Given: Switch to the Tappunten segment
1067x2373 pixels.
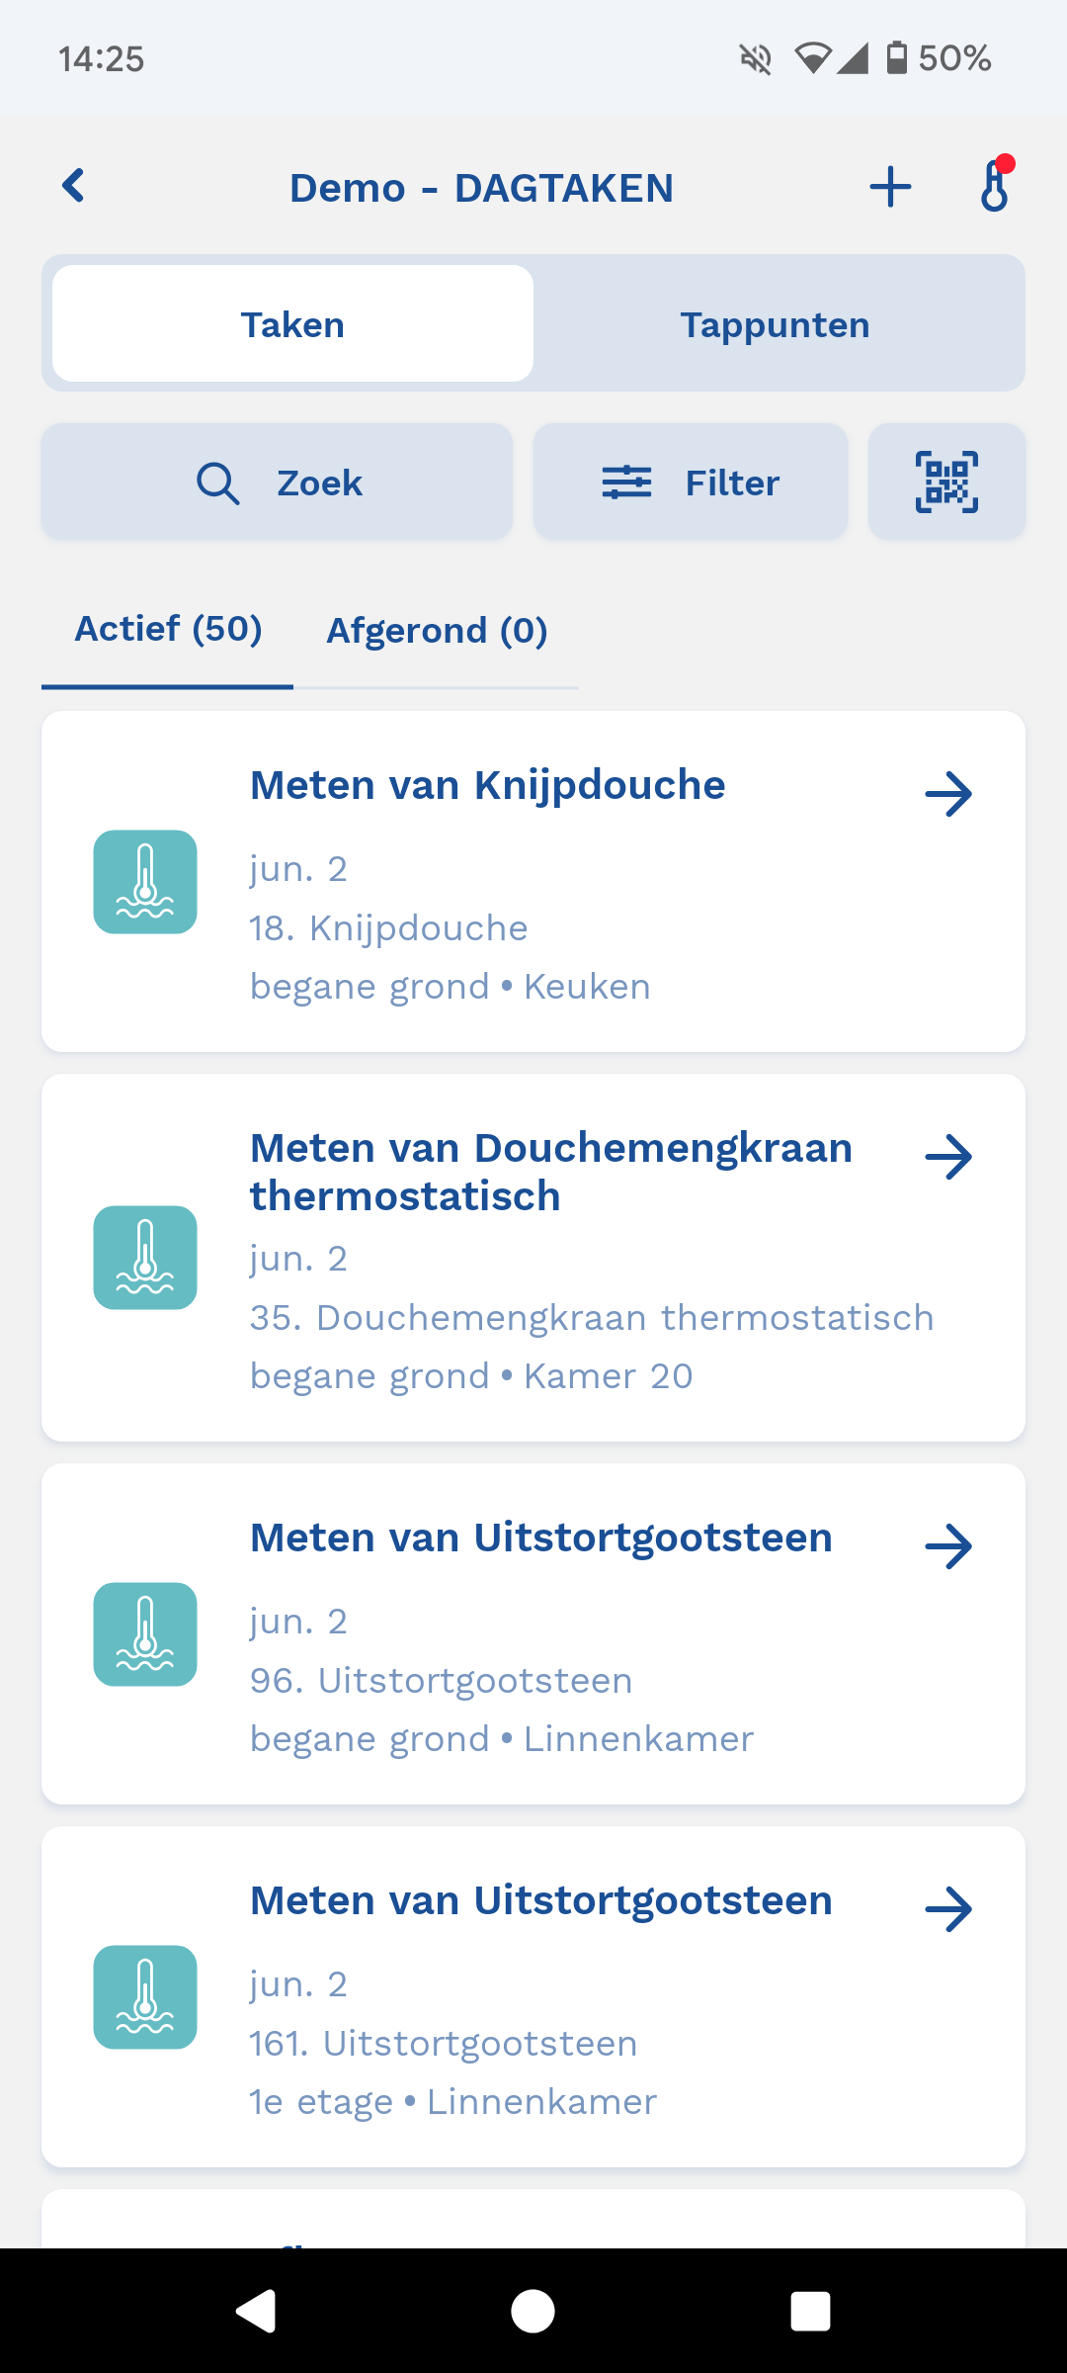Looking at the screenshot, I should [x=775, y=324].
